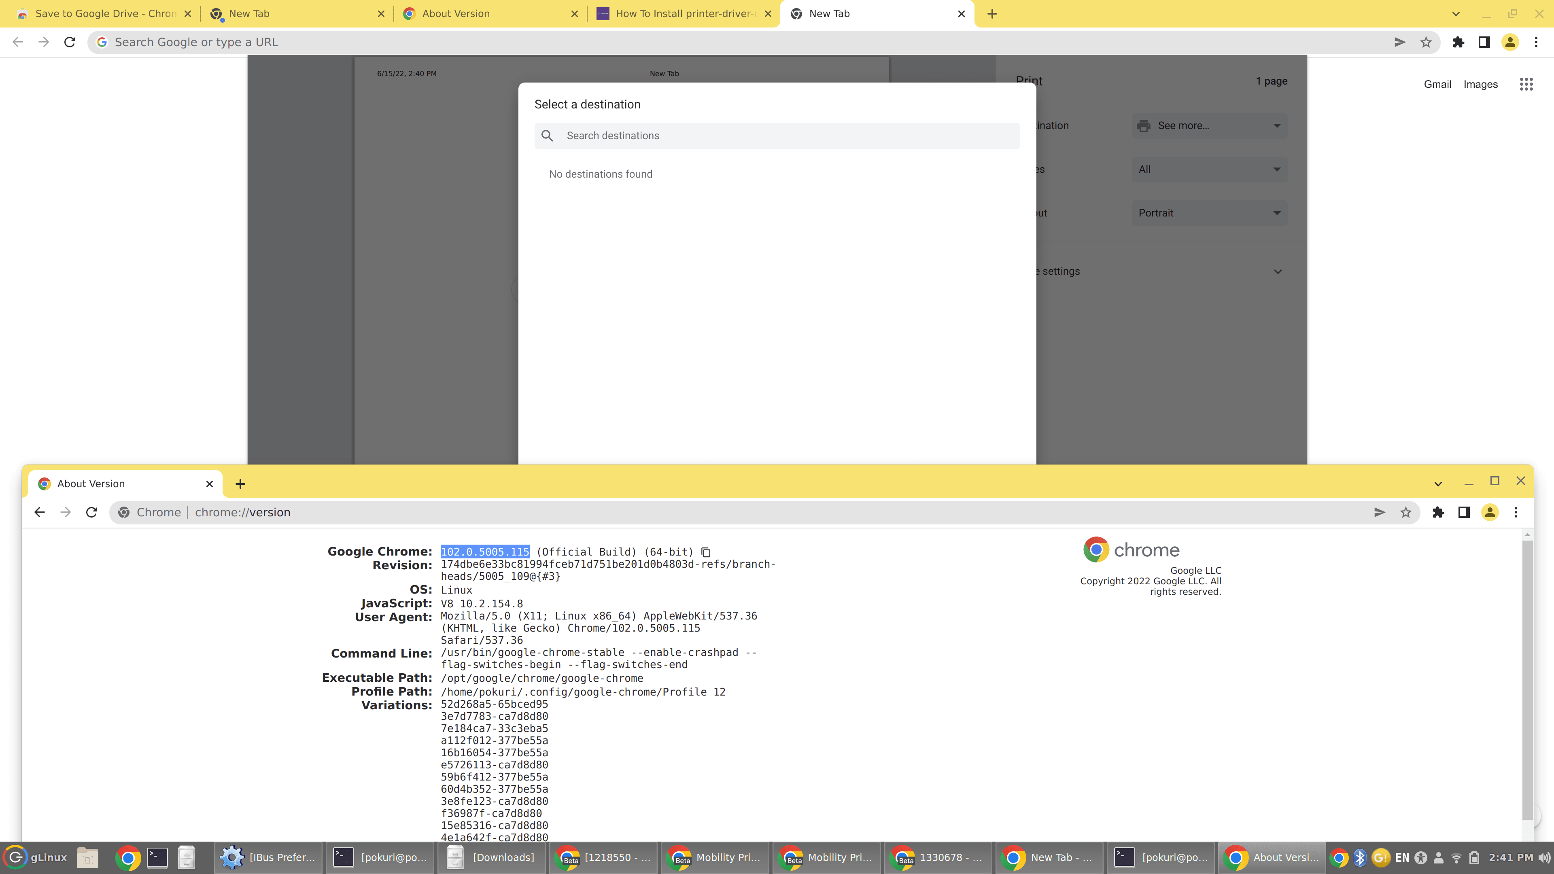
Task: Open the tab search chevron in the top window
Action: click(1456, 14)
